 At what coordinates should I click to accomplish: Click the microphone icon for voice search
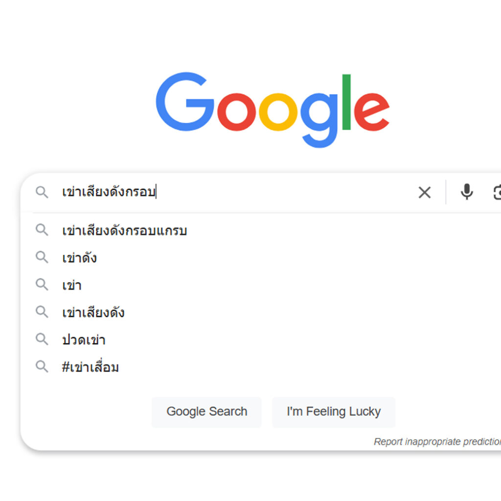pos(467,192)
